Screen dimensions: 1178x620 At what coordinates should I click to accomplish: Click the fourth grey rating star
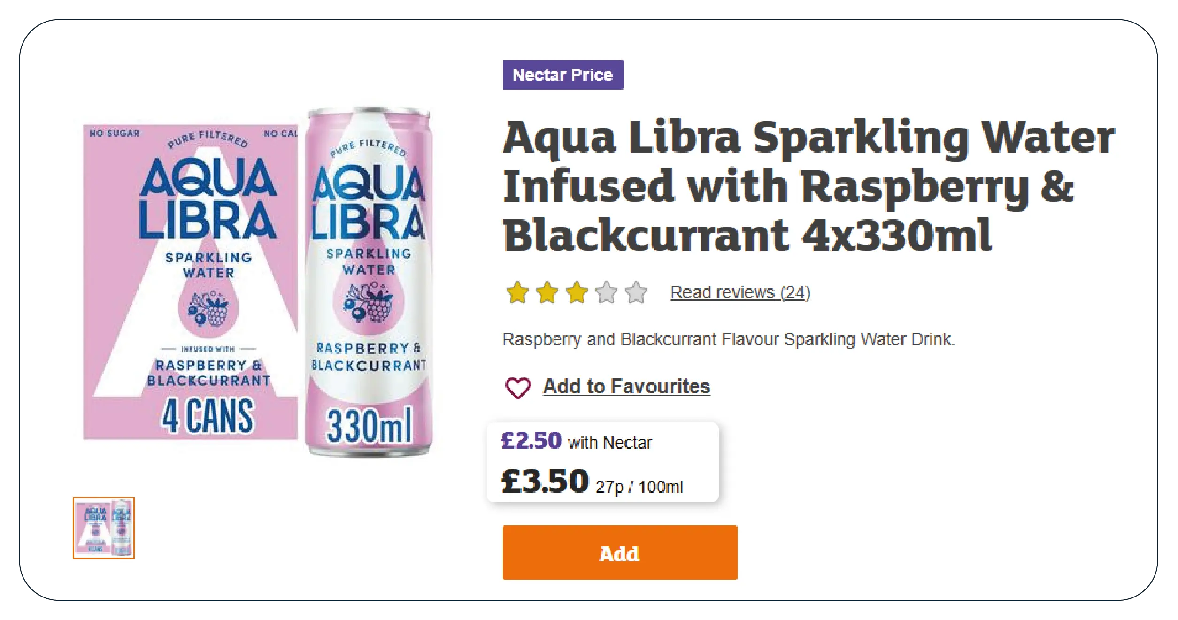coord(606,292)
